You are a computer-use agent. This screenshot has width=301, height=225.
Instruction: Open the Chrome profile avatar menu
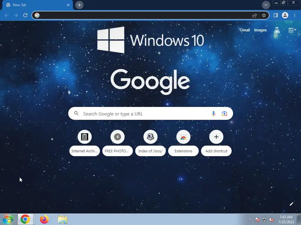tap(285, 15)
